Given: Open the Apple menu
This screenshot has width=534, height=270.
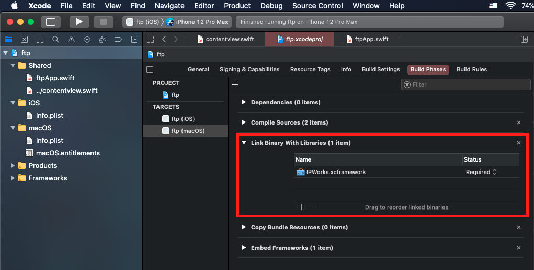Looking at the screenshot, I should [x=14, y=6].
